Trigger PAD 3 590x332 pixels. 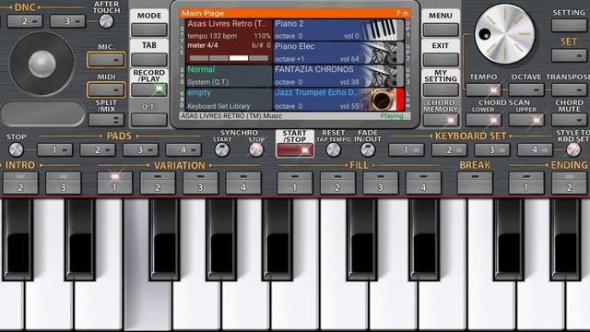[141, 149]
